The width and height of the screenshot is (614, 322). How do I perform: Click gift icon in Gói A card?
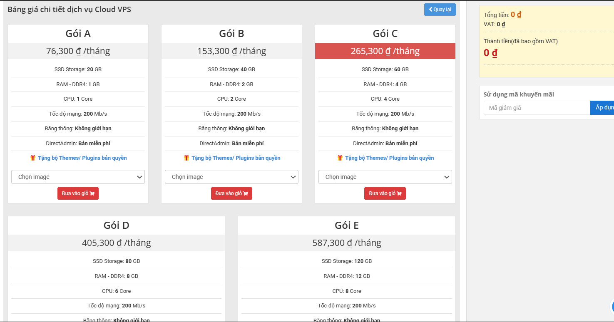(33, 158)
